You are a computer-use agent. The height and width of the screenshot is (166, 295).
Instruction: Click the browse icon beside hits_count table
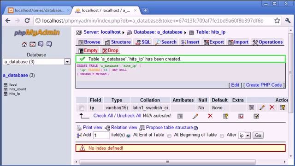[6, 89]
